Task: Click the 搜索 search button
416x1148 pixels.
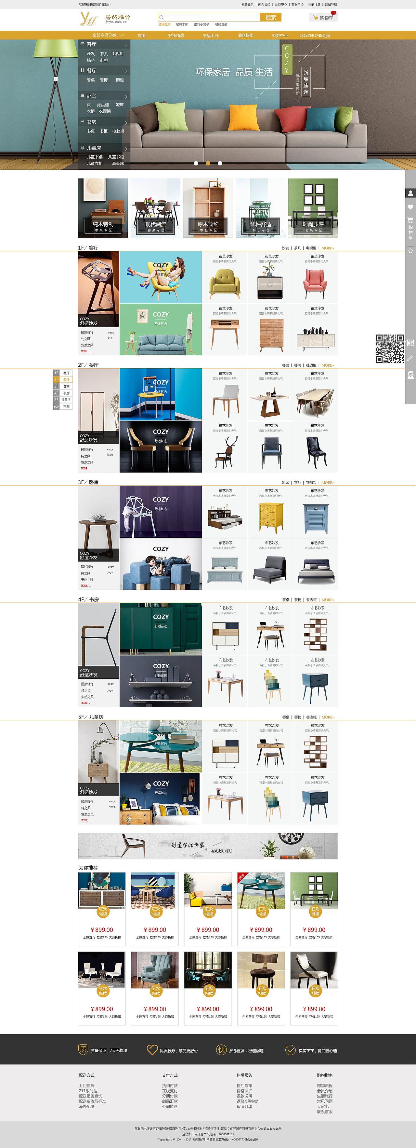Action: pos(270,17)
